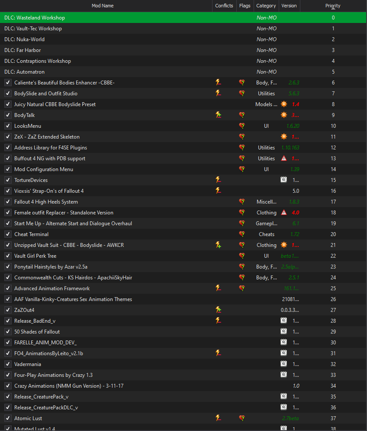The height and width of the screenshot is (431, 367).
Task: Click the conflict icon for Vioxsis' Strap-On's of Fallout 4
Action: [218, 191]
